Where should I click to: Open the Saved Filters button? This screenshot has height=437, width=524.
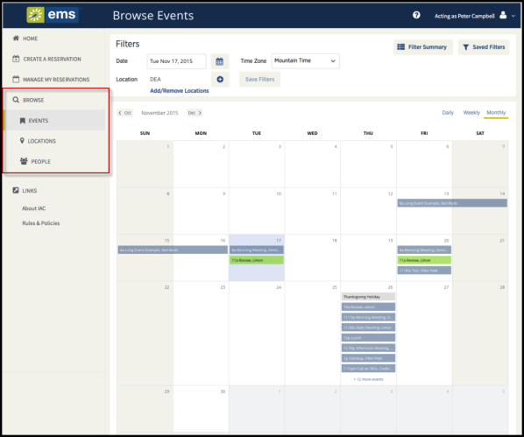pyautogui.click(x=484, y=47)
